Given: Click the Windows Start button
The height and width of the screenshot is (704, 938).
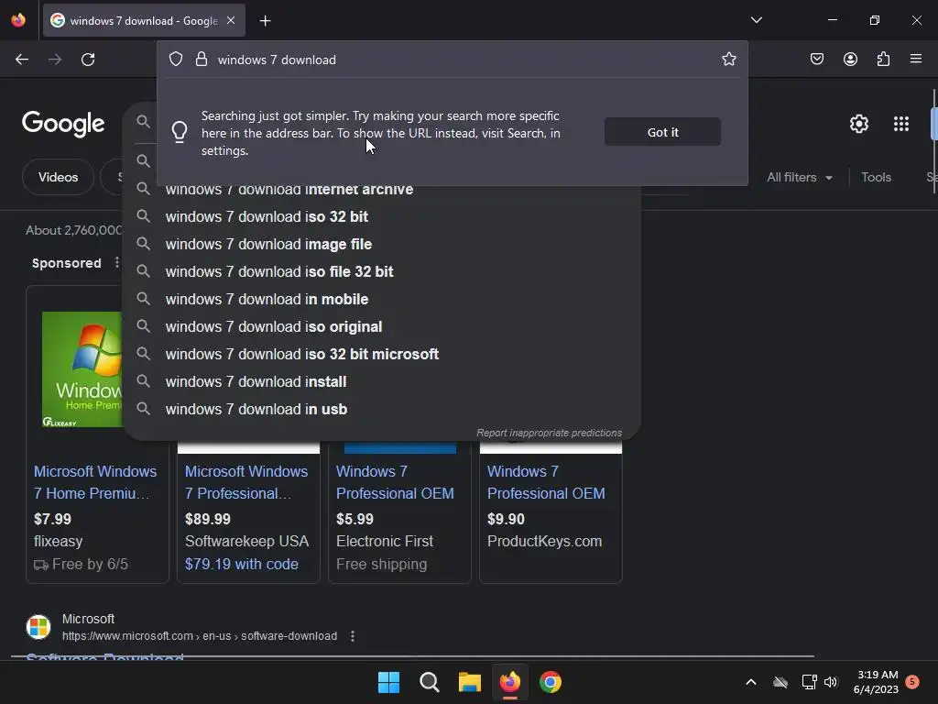Looking at the screenshot, I should point(388,682).
